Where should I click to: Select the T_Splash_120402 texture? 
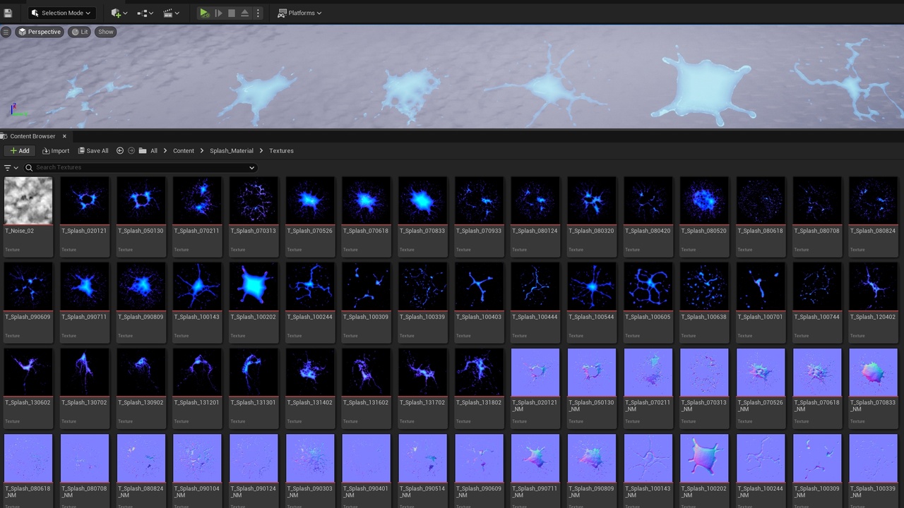coord(873,286)
